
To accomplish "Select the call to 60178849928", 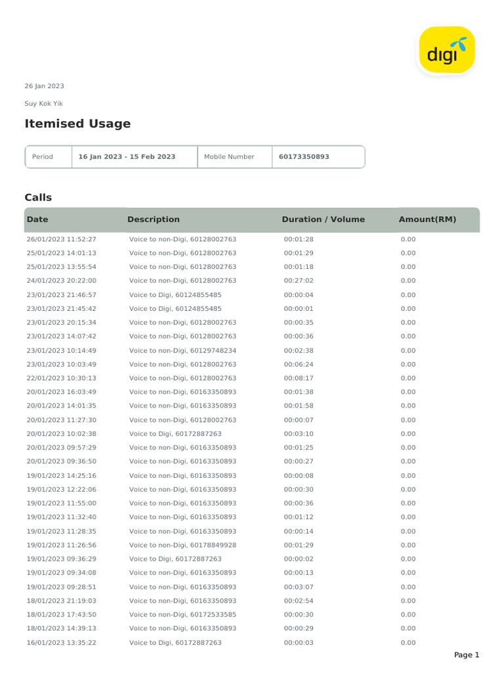I will pos(182,545).
